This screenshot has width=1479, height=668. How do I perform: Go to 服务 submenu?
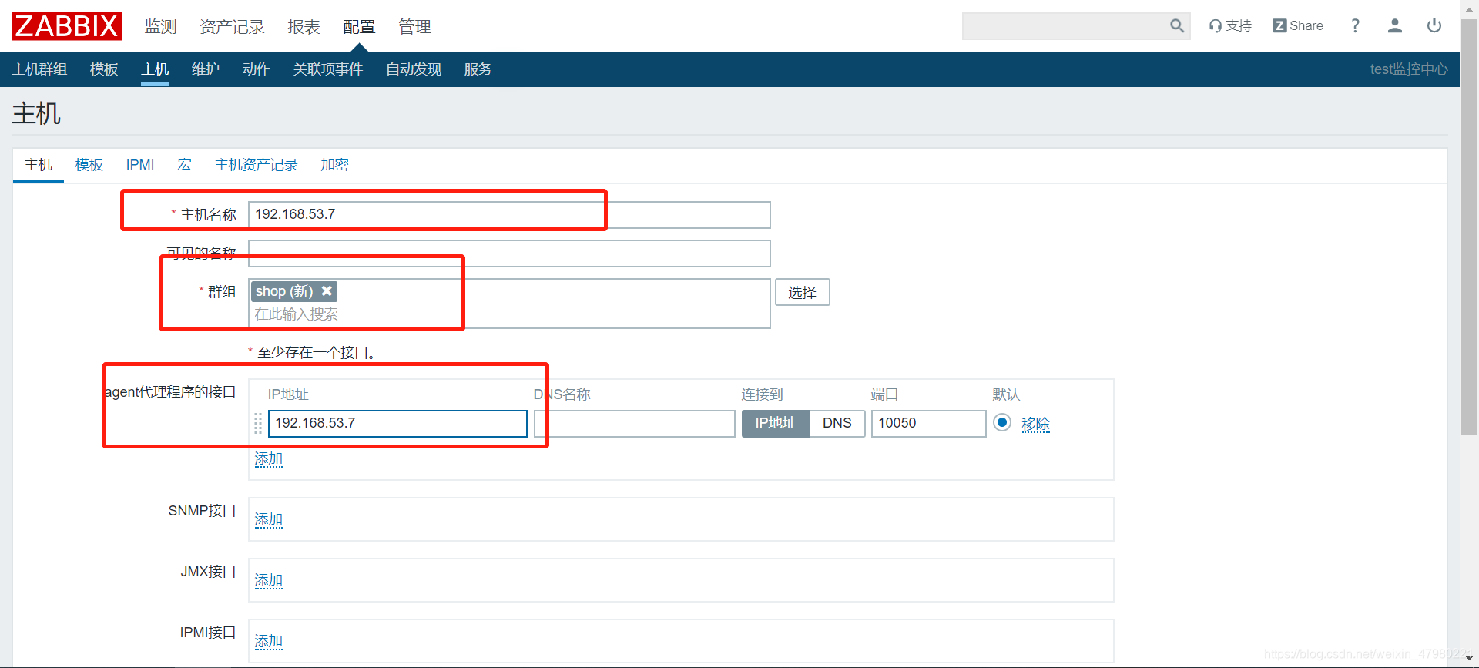coord(478,69)
